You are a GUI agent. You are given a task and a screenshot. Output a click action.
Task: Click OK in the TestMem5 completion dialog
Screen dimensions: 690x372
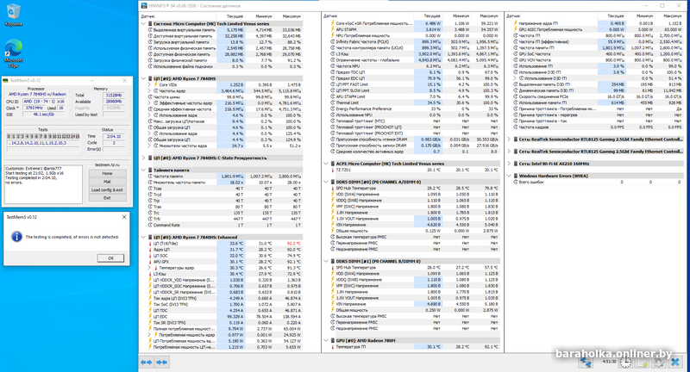click(x=110, y=258)
